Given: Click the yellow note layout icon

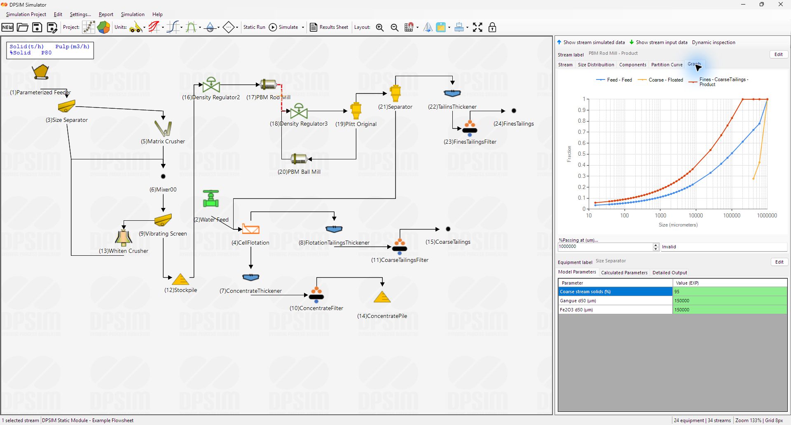Looking at the screenshot, I should (441, 27).
